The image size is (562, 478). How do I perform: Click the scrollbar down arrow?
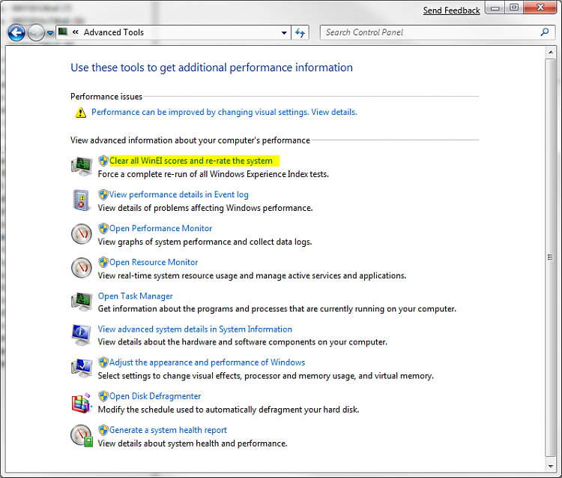pos(550,467)
